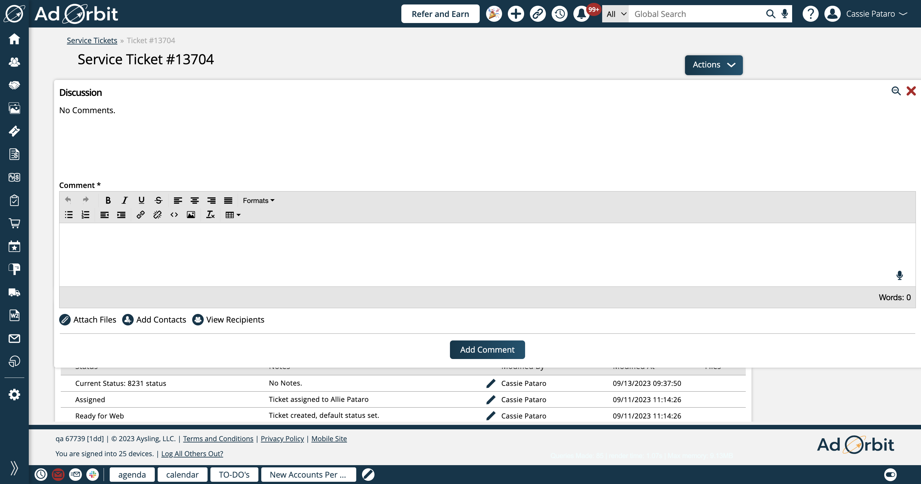Toggle italic formatting
Image resolution: width=921 pixels, height=484 pixels.
click(124, 200)
